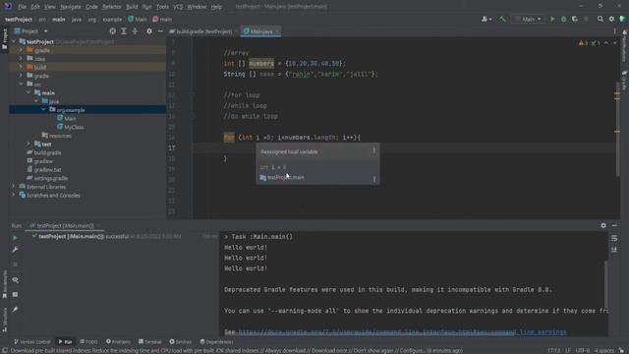The height and width of the screenshot is (354, 629).
Task: Click next highlighted error arrow in editor
Action: pos(614,43)
